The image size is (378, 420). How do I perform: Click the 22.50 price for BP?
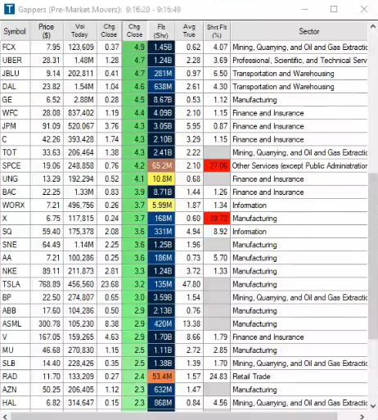click(x=47, y=297)
